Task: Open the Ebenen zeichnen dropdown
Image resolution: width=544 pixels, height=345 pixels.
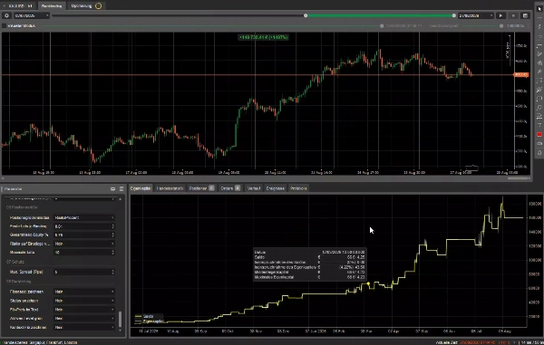Action: tap(84, 292)
